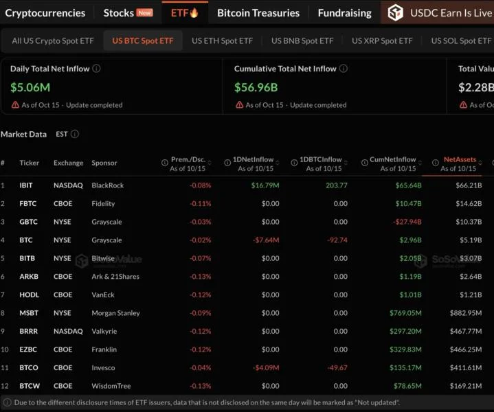The image size is (494, 412).
Task: Open the ARKB ticker
Action: point(29,277)
